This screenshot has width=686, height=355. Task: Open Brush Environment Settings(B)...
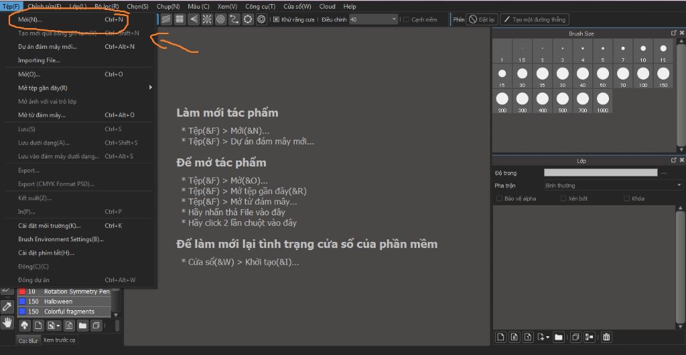(x=80, y=239)
